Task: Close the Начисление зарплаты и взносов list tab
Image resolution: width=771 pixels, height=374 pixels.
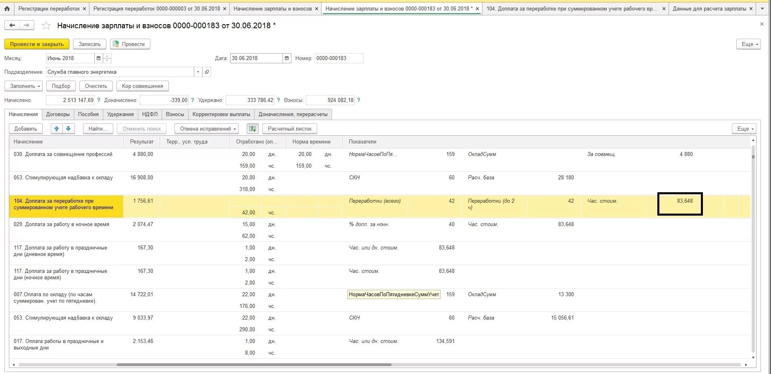Action: click(x=316, y=8)
